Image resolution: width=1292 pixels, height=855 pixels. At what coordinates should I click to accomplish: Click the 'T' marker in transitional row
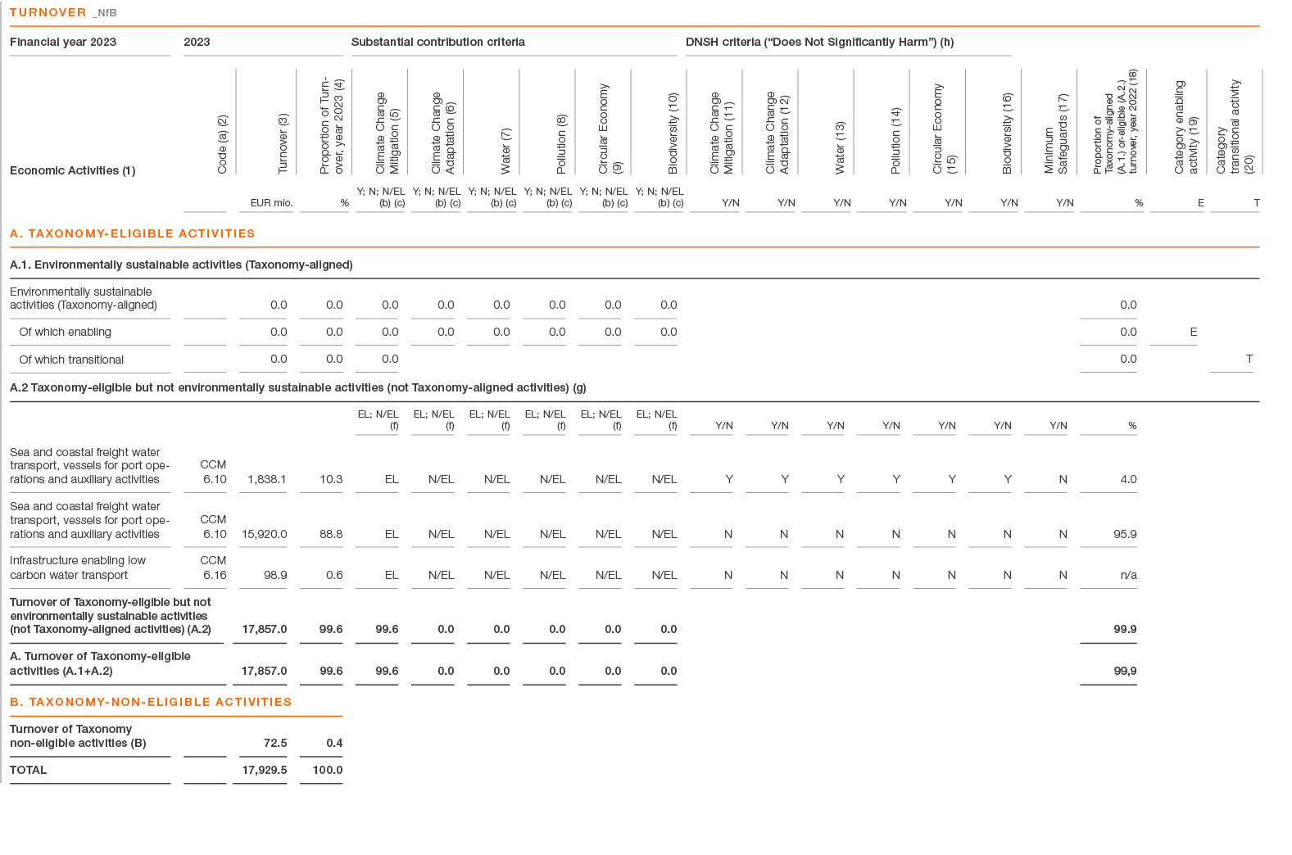[x=1249, y=359]
